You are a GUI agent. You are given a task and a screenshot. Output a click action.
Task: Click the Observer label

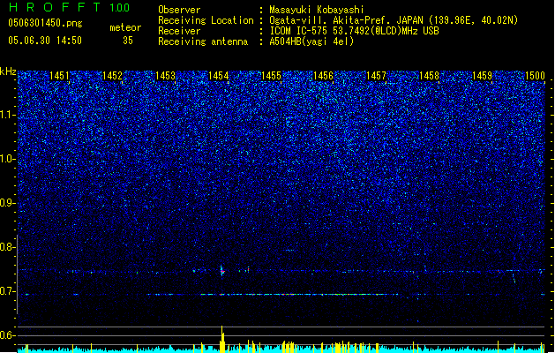coord(179,10)
